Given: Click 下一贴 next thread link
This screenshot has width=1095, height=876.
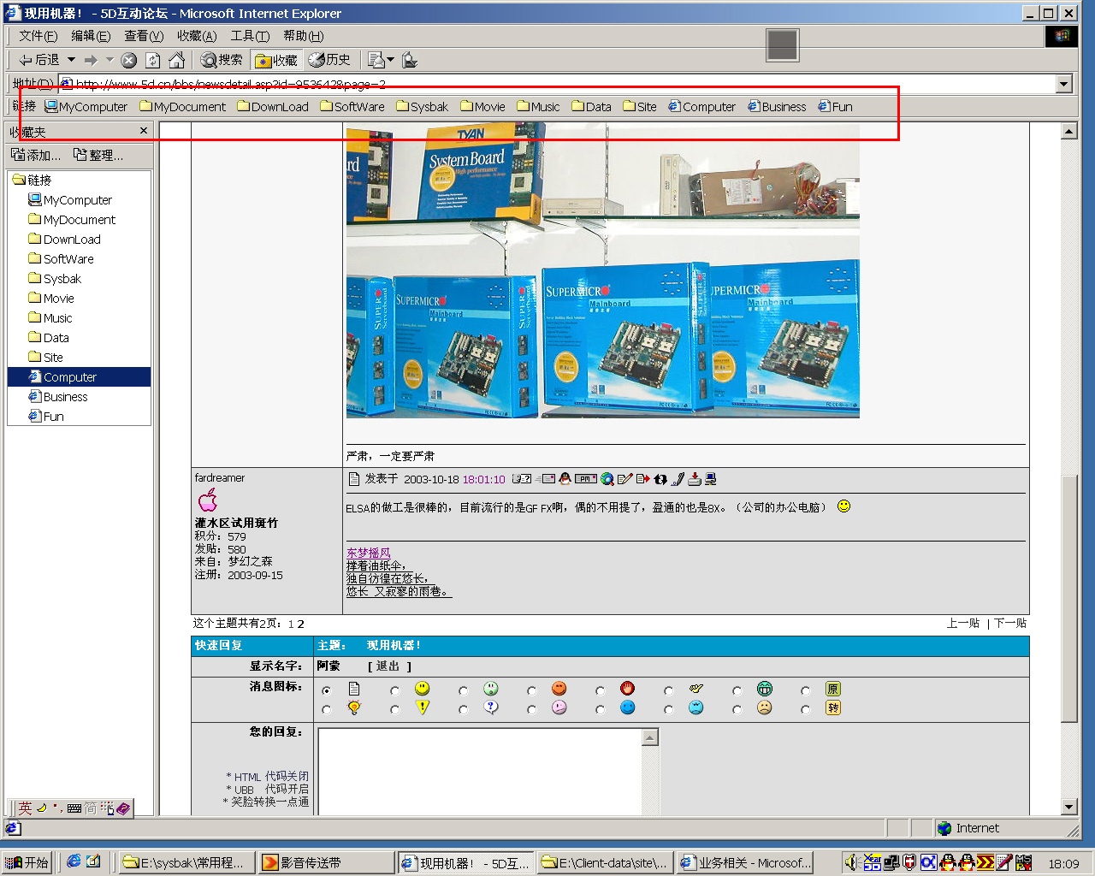Looking at the screenshot, I should click(x=1010, y=624).
